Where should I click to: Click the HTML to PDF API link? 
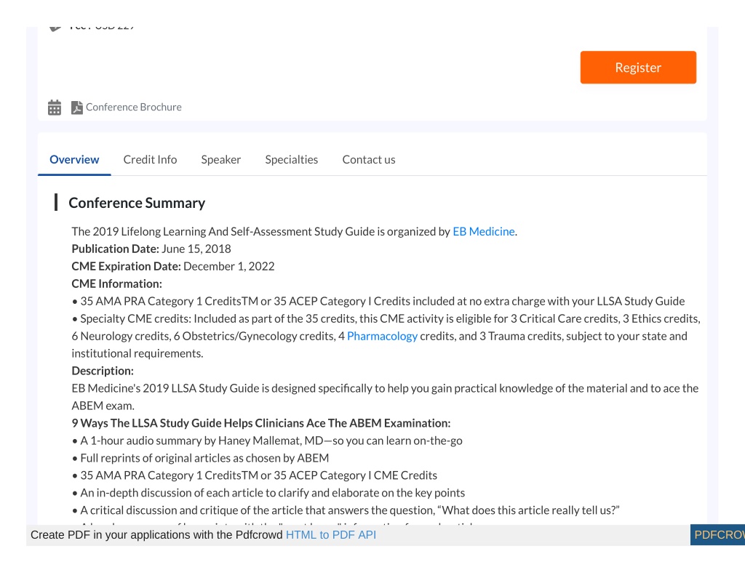[x=331, y=534]
